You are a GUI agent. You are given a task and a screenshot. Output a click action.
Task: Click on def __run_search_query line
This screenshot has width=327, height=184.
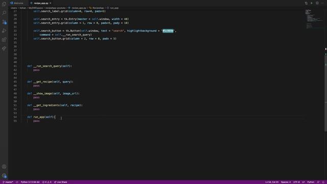tap(49, 66)
